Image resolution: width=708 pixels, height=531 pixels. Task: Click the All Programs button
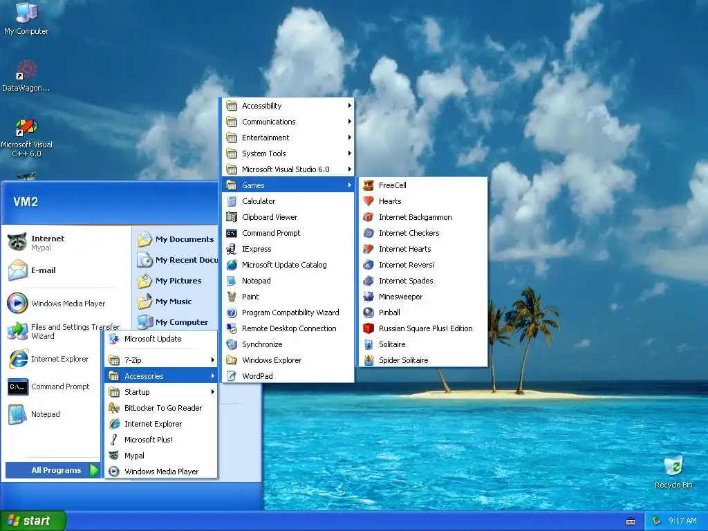click(53, 470)
